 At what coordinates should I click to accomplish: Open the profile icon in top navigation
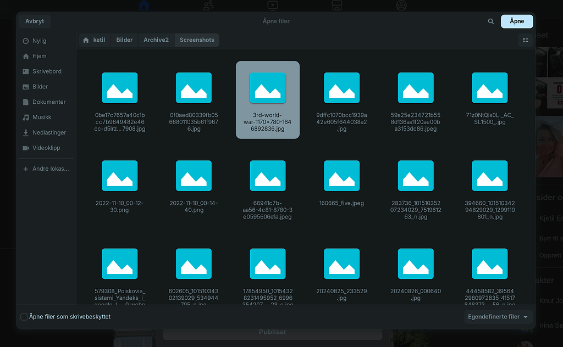tap(401, 5)
